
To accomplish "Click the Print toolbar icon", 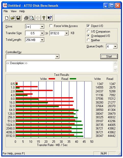I will point(26,18).
